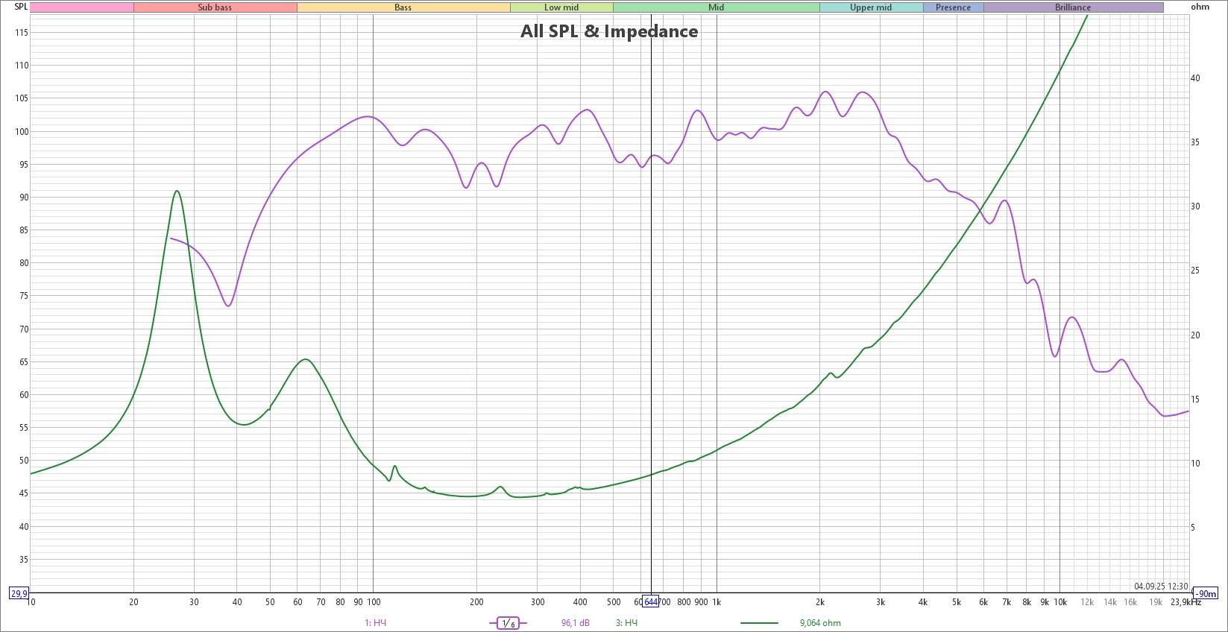Select the '3: НЧ' impedance trace label
Image resolution: width=1228 pixels, height=632 pixels.
click(x=627, y=623)
